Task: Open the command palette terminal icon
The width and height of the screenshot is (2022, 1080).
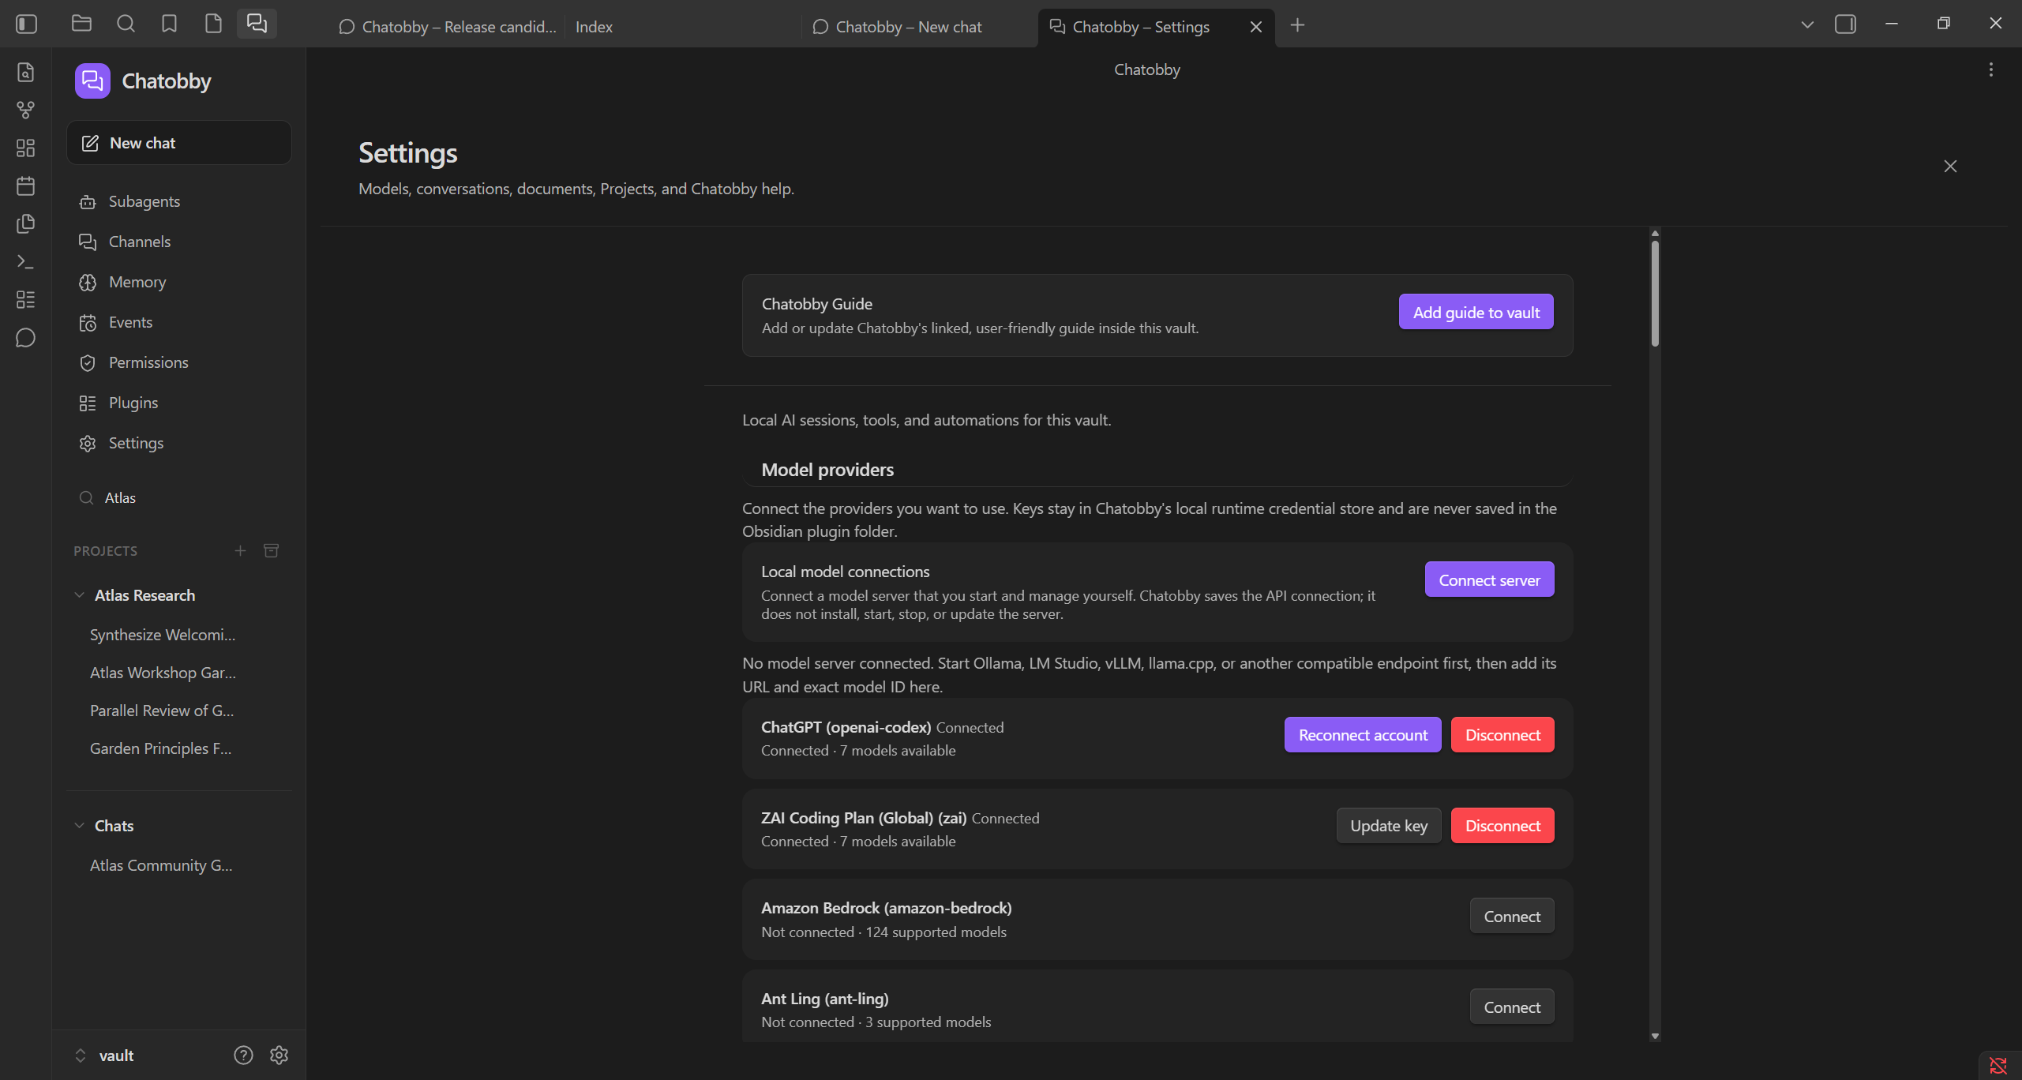Action: pos(25,261)
